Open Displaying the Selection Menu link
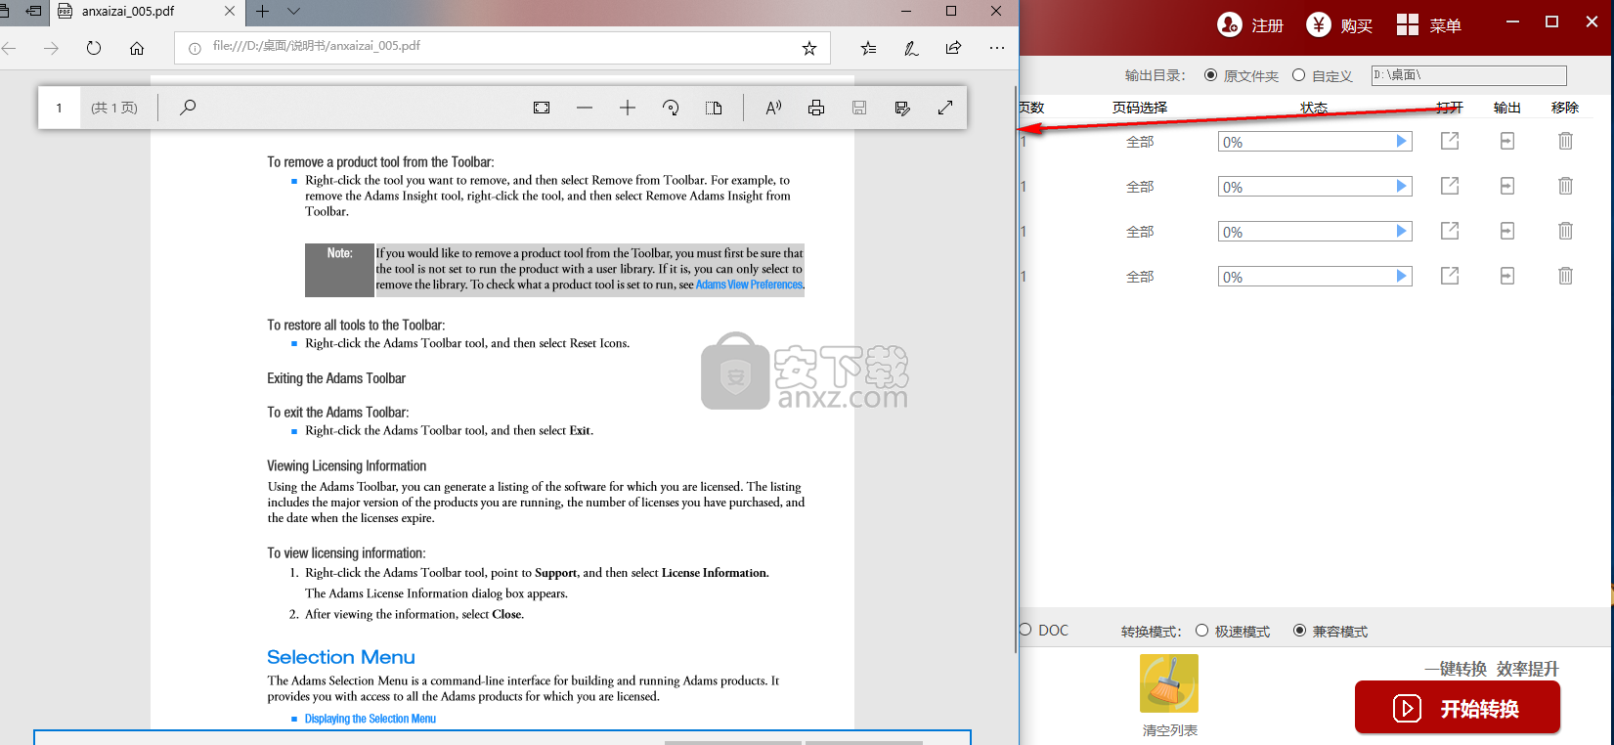The width and height of the screenshot is (1614, 745). click(371, 719)
